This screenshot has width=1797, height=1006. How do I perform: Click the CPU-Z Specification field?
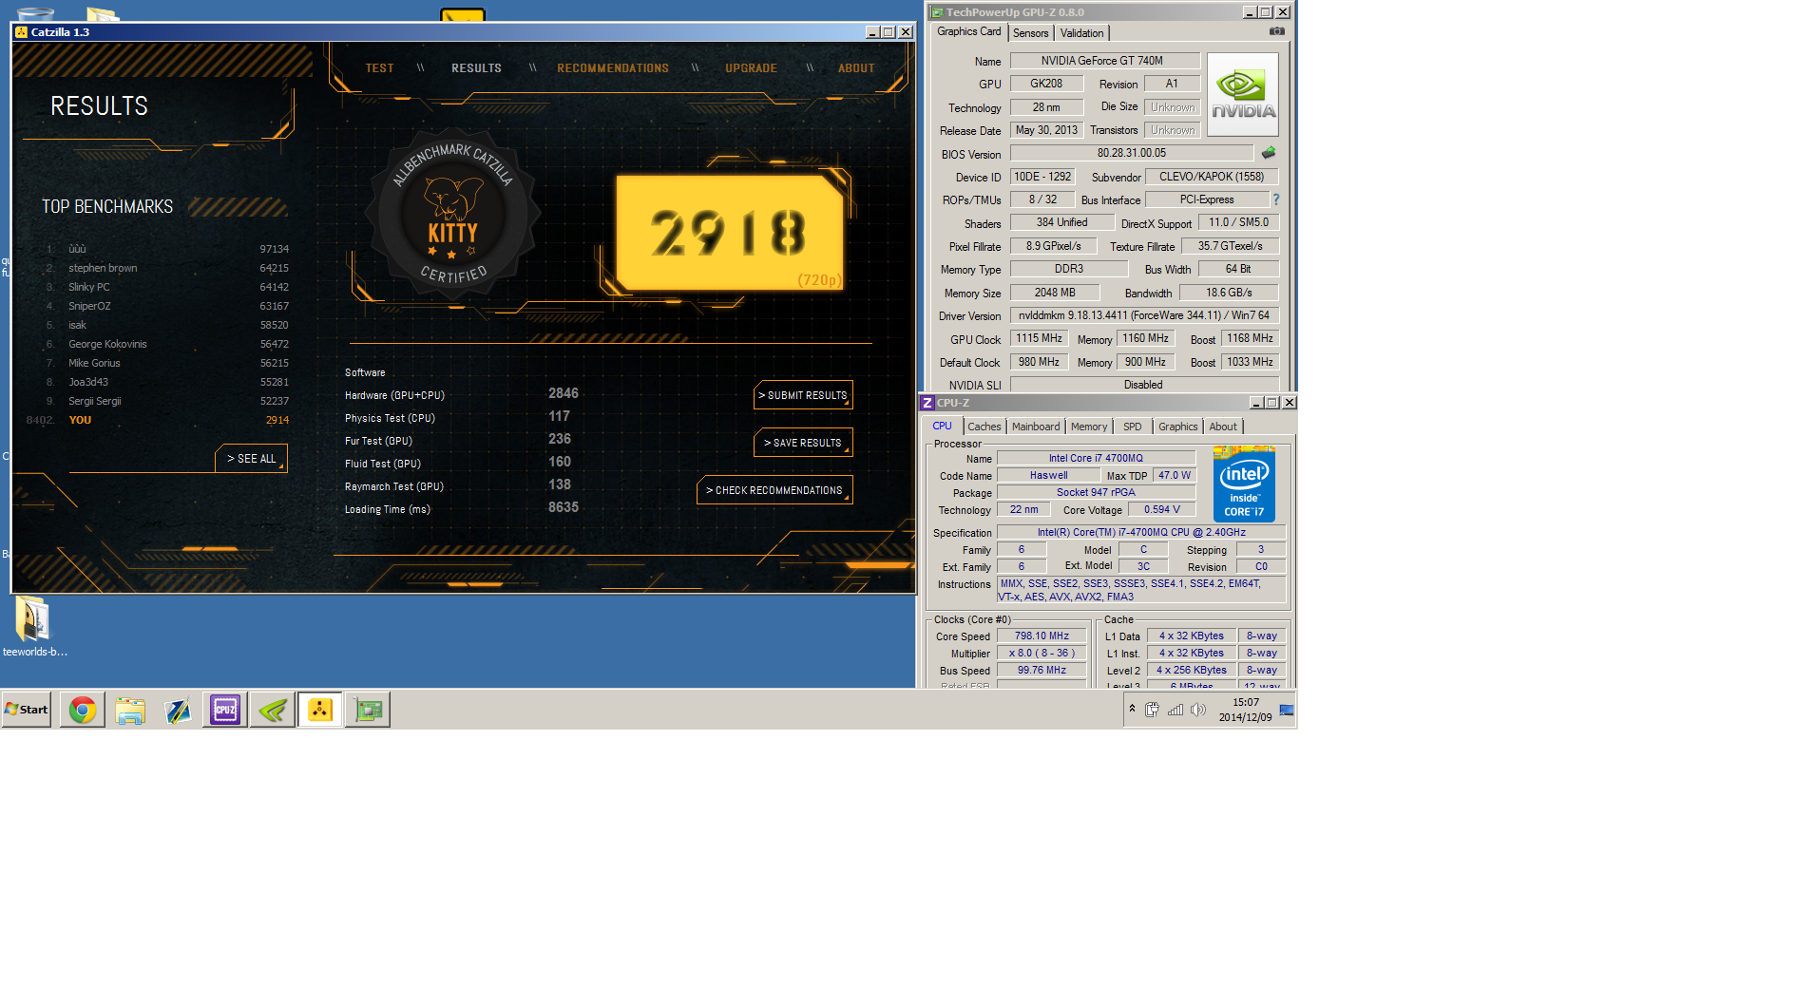1141,532
